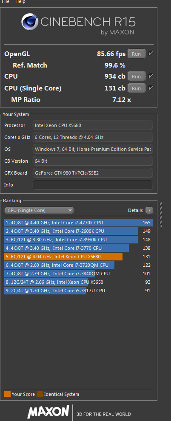Open the Help menu

[x=20, y=2]
